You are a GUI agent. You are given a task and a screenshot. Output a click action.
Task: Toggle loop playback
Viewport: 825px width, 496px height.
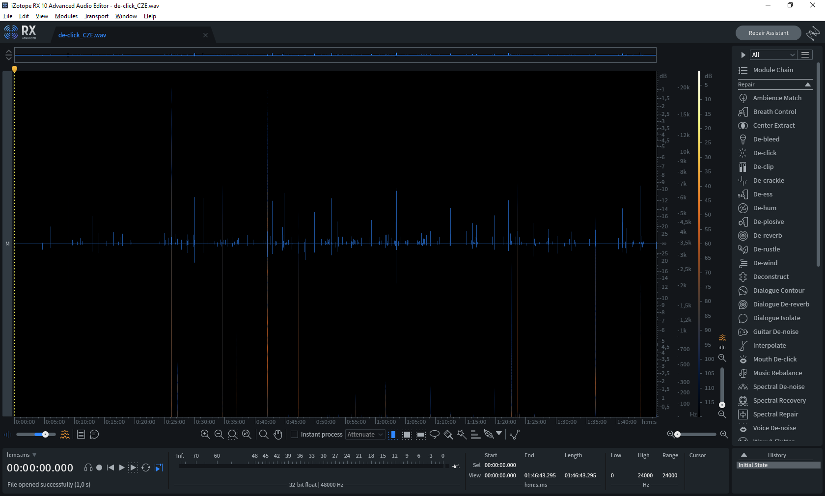(146, 468)
